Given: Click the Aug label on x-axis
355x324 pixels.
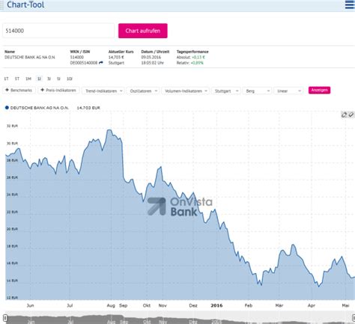Looking at the screenshot, I should coord(111,305).
